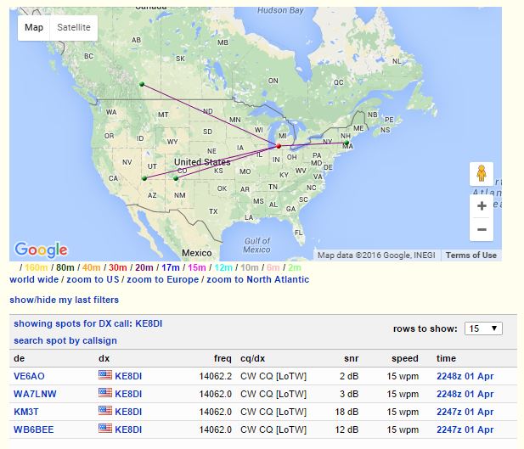
Task: Open rows to show dropdown
Action: pyautogui.click(x=483, y=328)
